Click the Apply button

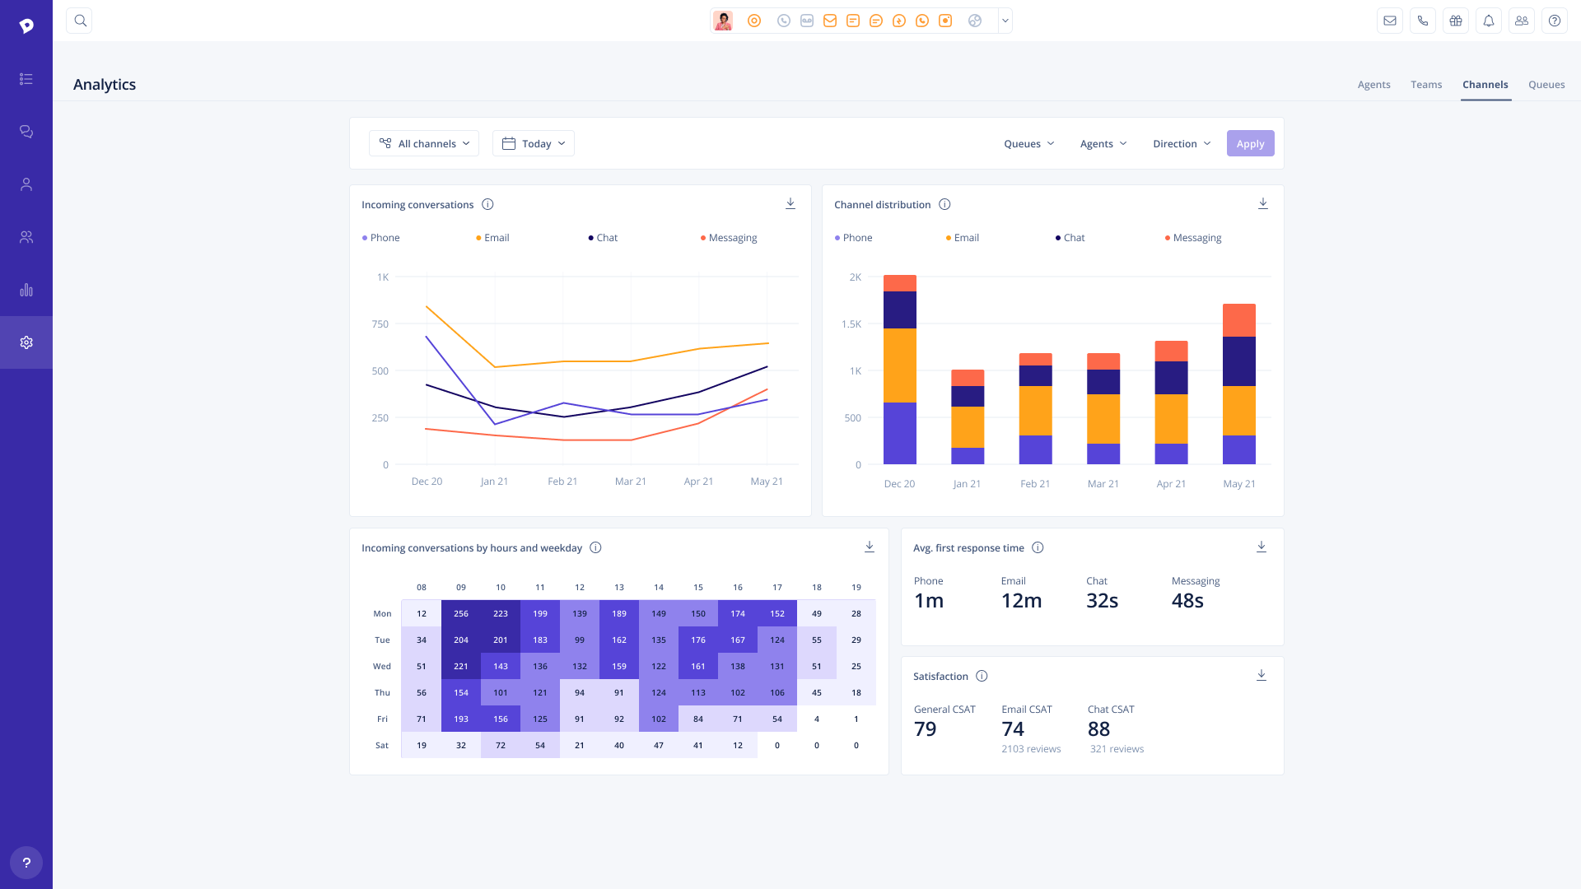pyautogui.click(x=1250, y=143)
